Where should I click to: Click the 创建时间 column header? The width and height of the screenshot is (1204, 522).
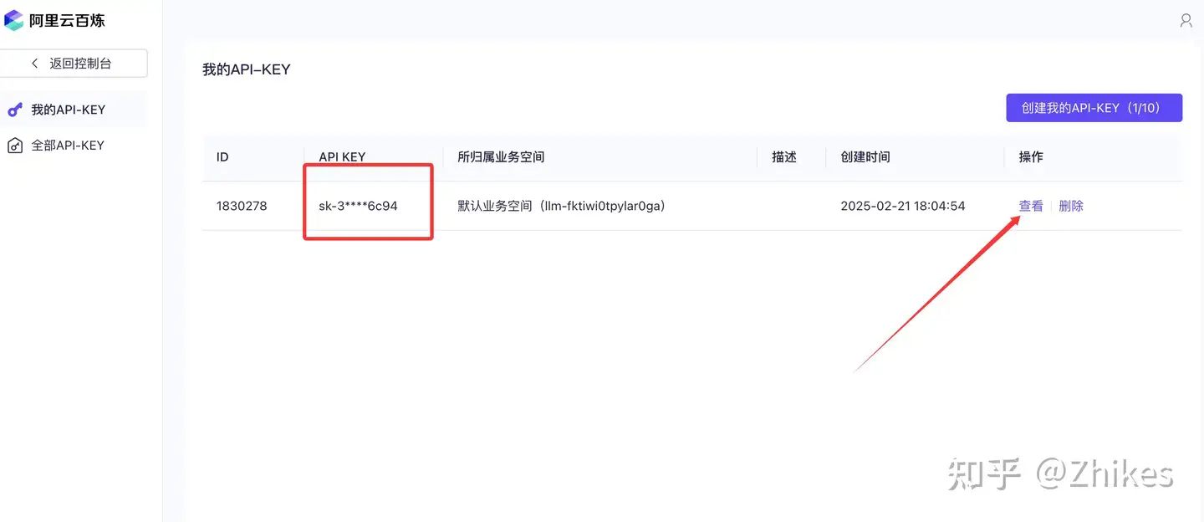[x=865, y=157]
